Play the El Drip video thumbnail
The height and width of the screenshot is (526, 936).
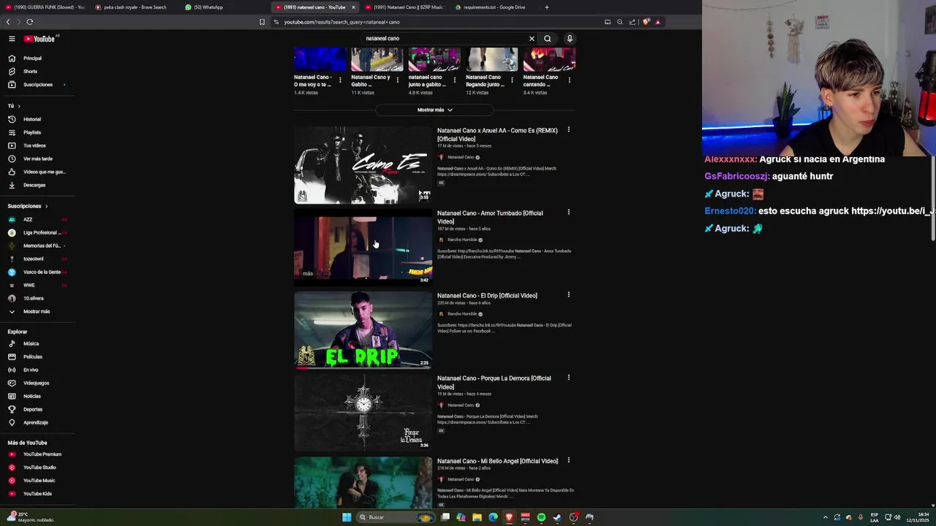click(363, 330)
